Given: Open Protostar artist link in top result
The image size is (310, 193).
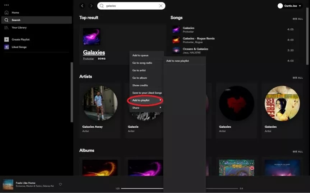Looking at the screenshot, I should click(x=88, y=58).
